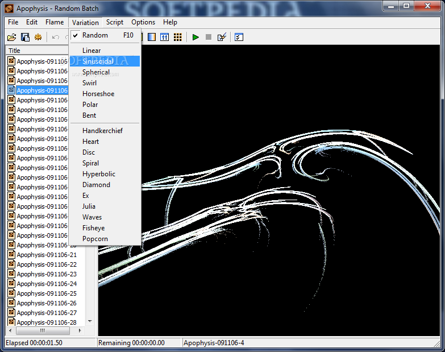Screen dimensions: 445x352
Task: Select flame Apophysis-091106-25
Action: point(47,293)
